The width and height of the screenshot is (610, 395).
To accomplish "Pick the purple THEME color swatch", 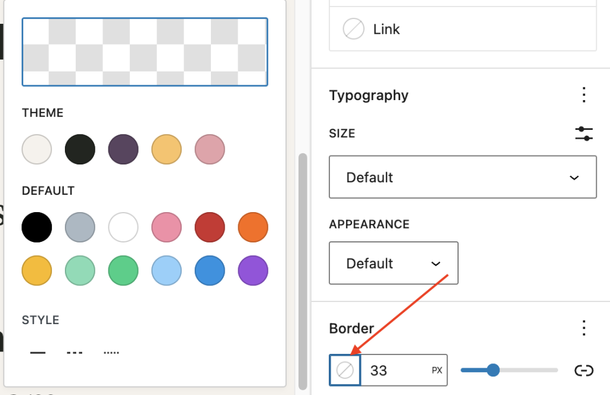I will (123, 149).
